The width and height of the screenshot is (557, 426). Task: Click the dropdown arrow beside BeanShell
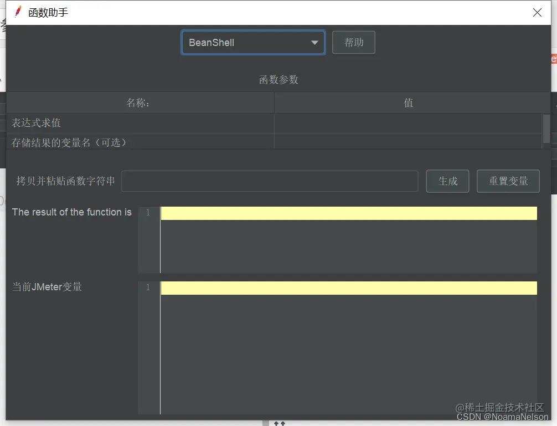point(314,43)
